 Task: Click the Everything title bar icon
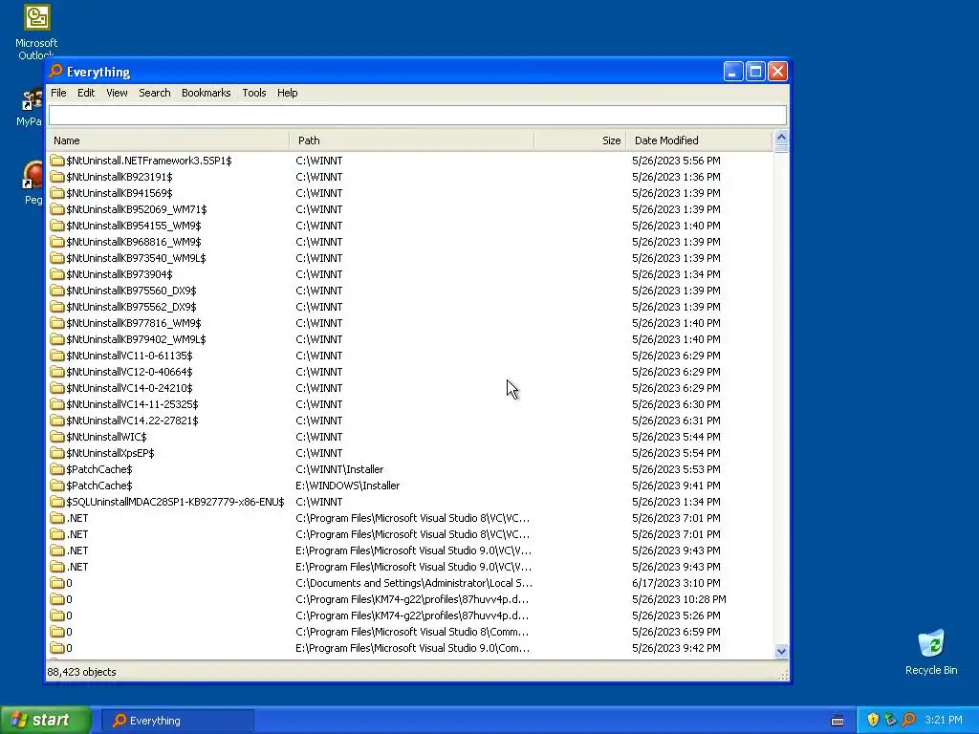click(x=56, y=71)
